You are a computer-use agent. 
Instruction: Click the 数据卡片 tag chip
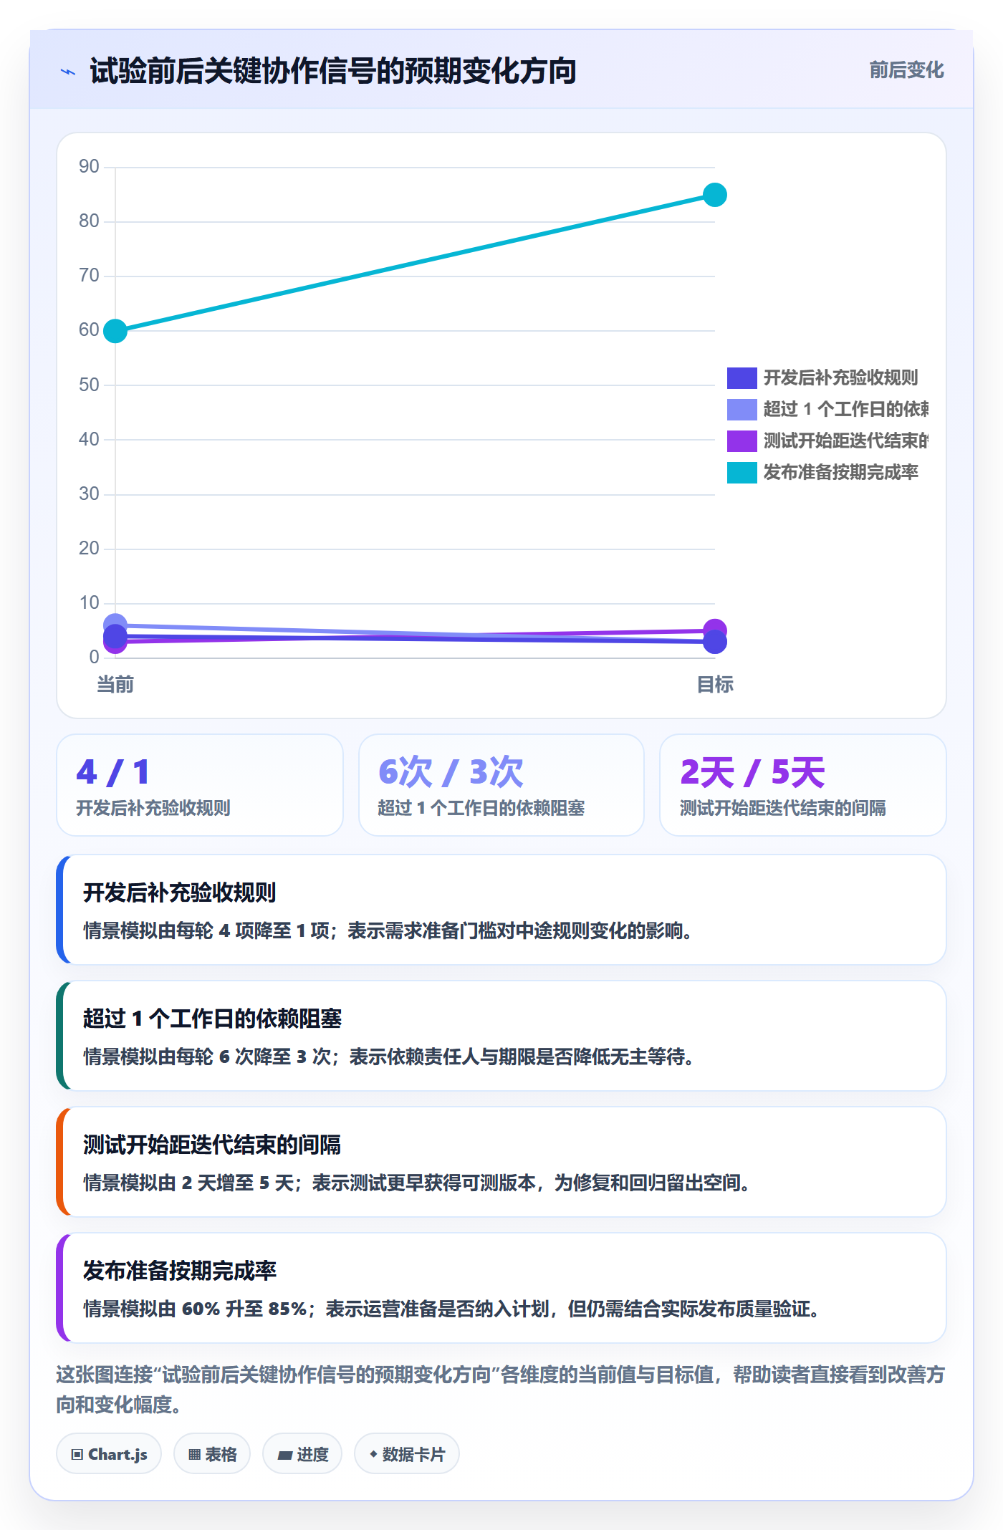pos(407,1454)
